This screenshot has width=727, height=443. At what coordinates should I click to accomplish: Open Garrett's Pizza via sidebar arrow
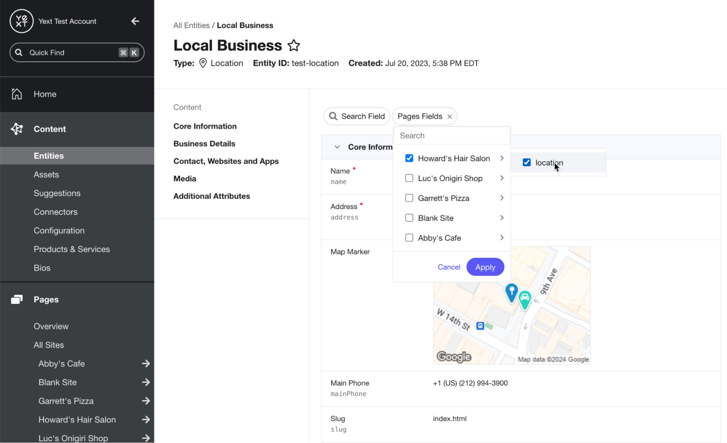click(146, 401)
